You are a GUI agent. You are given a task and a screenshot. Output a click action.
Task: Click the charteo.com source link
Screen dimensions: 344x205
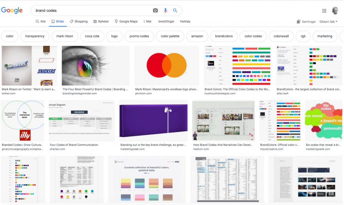click(x=57, y=149)
